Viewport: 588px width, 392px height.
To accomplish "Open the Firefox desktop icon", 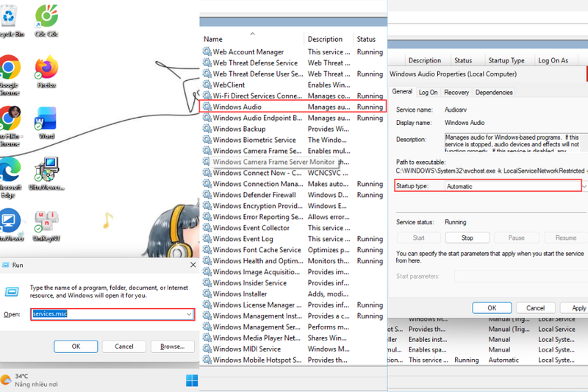I will tap(46, 71).
